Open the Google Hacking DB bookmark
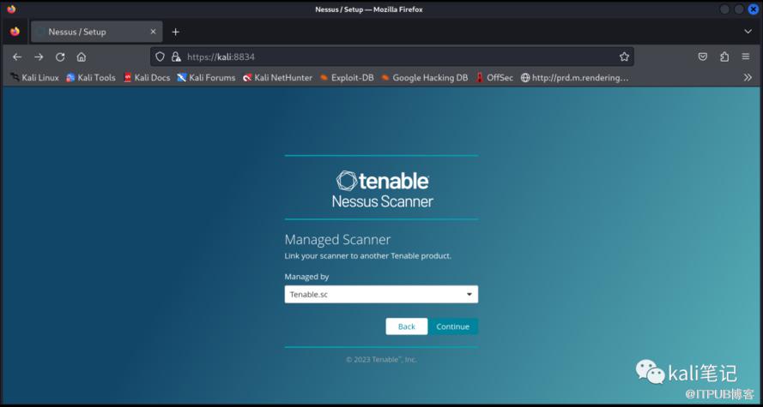Viewport: 763px width, 407px height. (x=424, y=78)
